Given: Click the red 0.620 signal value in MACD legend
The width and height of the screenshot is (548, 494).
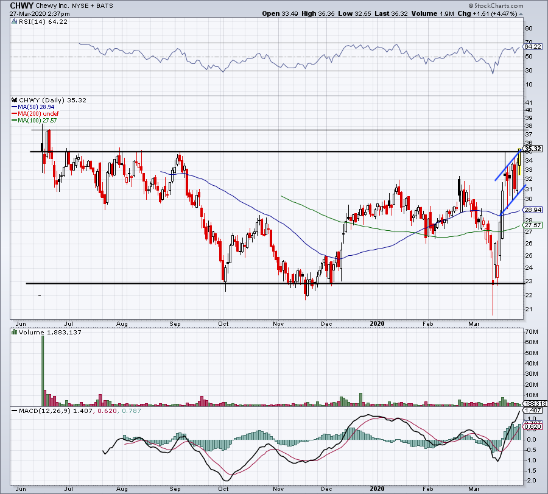Looking at the screenshot, I should 107,411.
